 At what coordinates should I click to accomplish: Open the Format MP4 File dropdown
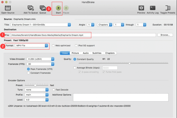31,46
